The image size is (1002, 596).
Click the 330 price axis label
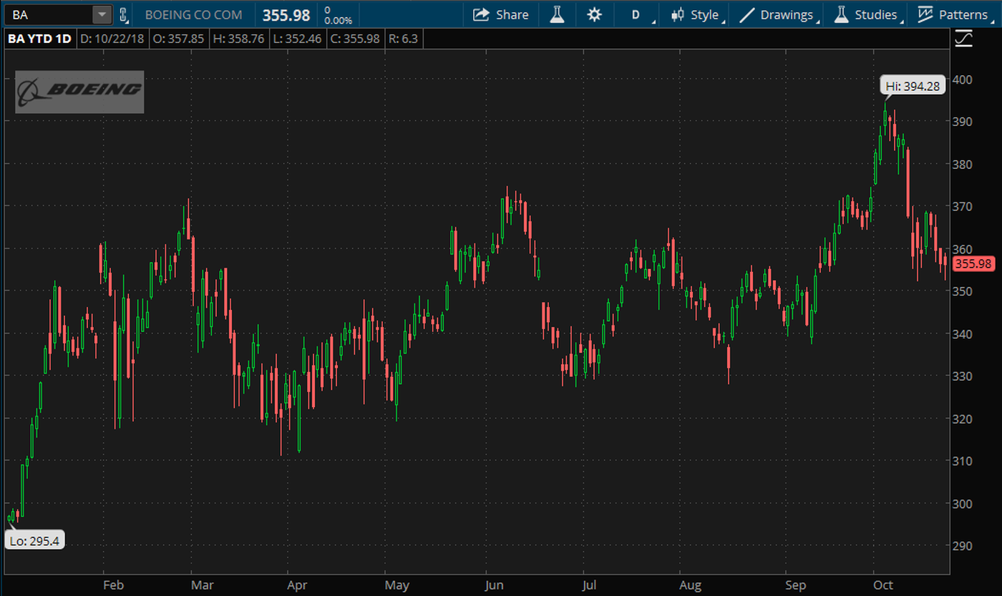962,376
